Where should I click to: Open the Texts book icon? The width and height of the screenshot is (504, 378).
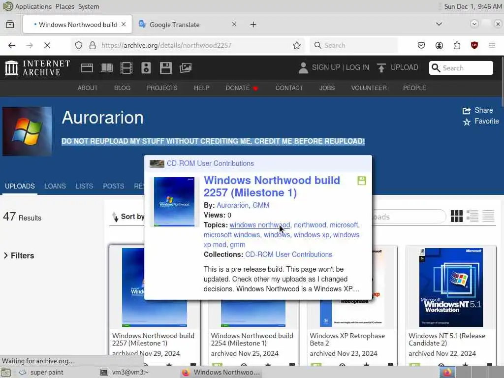[x=107, y=68]
